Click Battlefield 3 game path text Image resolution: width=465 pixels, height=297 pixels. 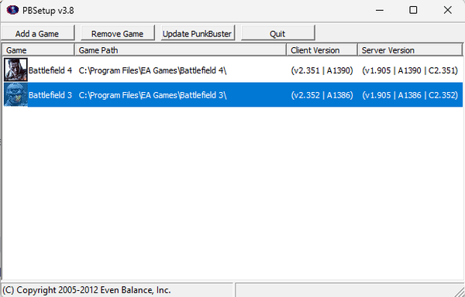coord(153,95)
